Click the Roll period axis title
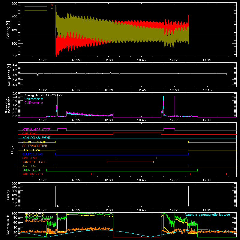The height and width of the screenshot is (240, 240). click(x=9, y=75)
